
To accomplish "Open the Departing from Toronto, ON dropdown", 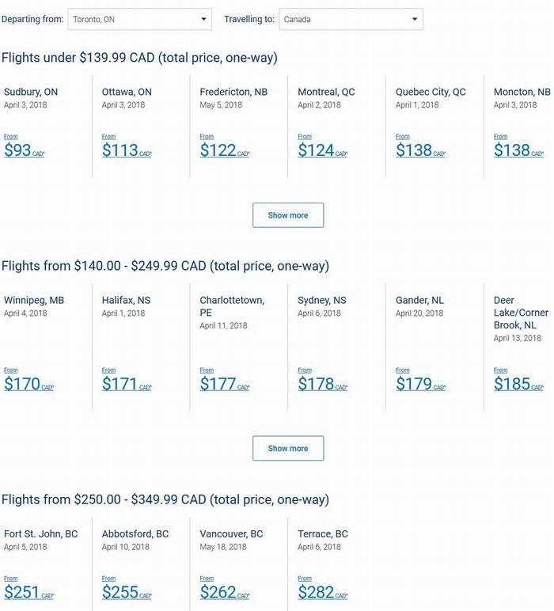I will tap(140, 19).
